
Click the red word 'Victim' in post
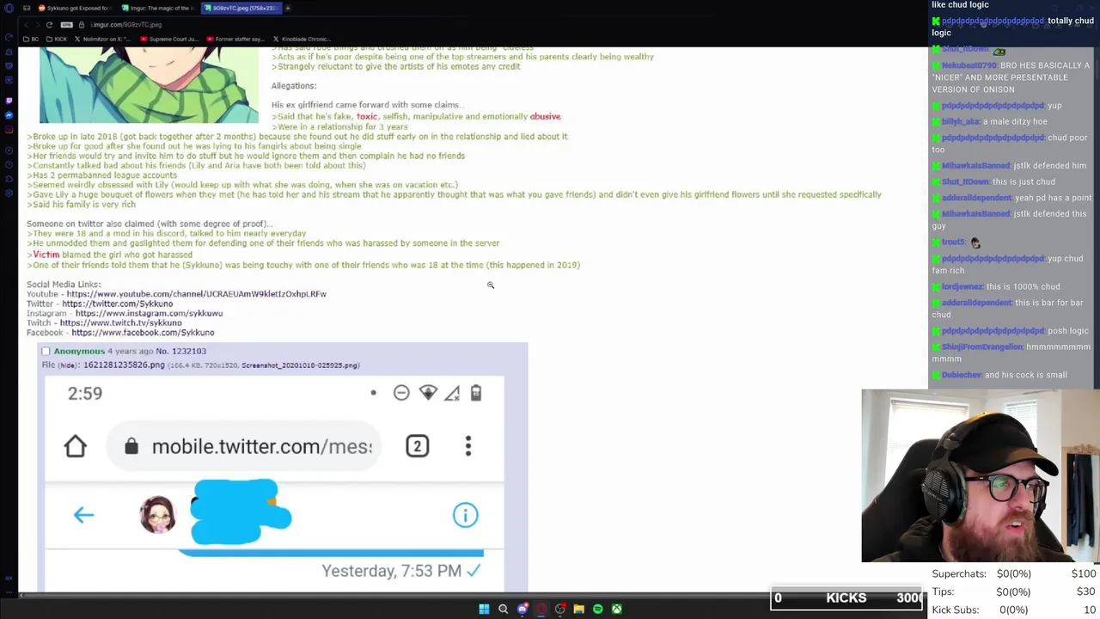pos(46,254)
